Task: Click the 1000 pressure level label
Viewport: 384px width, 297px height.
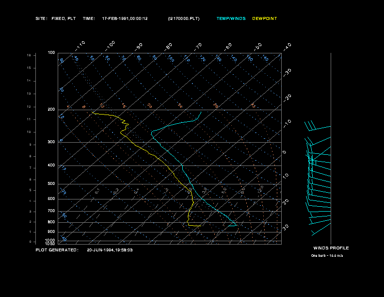Action: point(50,240)
